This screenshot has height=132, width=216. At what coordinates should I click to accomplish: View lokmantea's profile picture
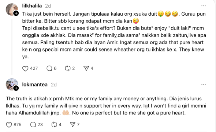tap(12, 84)
